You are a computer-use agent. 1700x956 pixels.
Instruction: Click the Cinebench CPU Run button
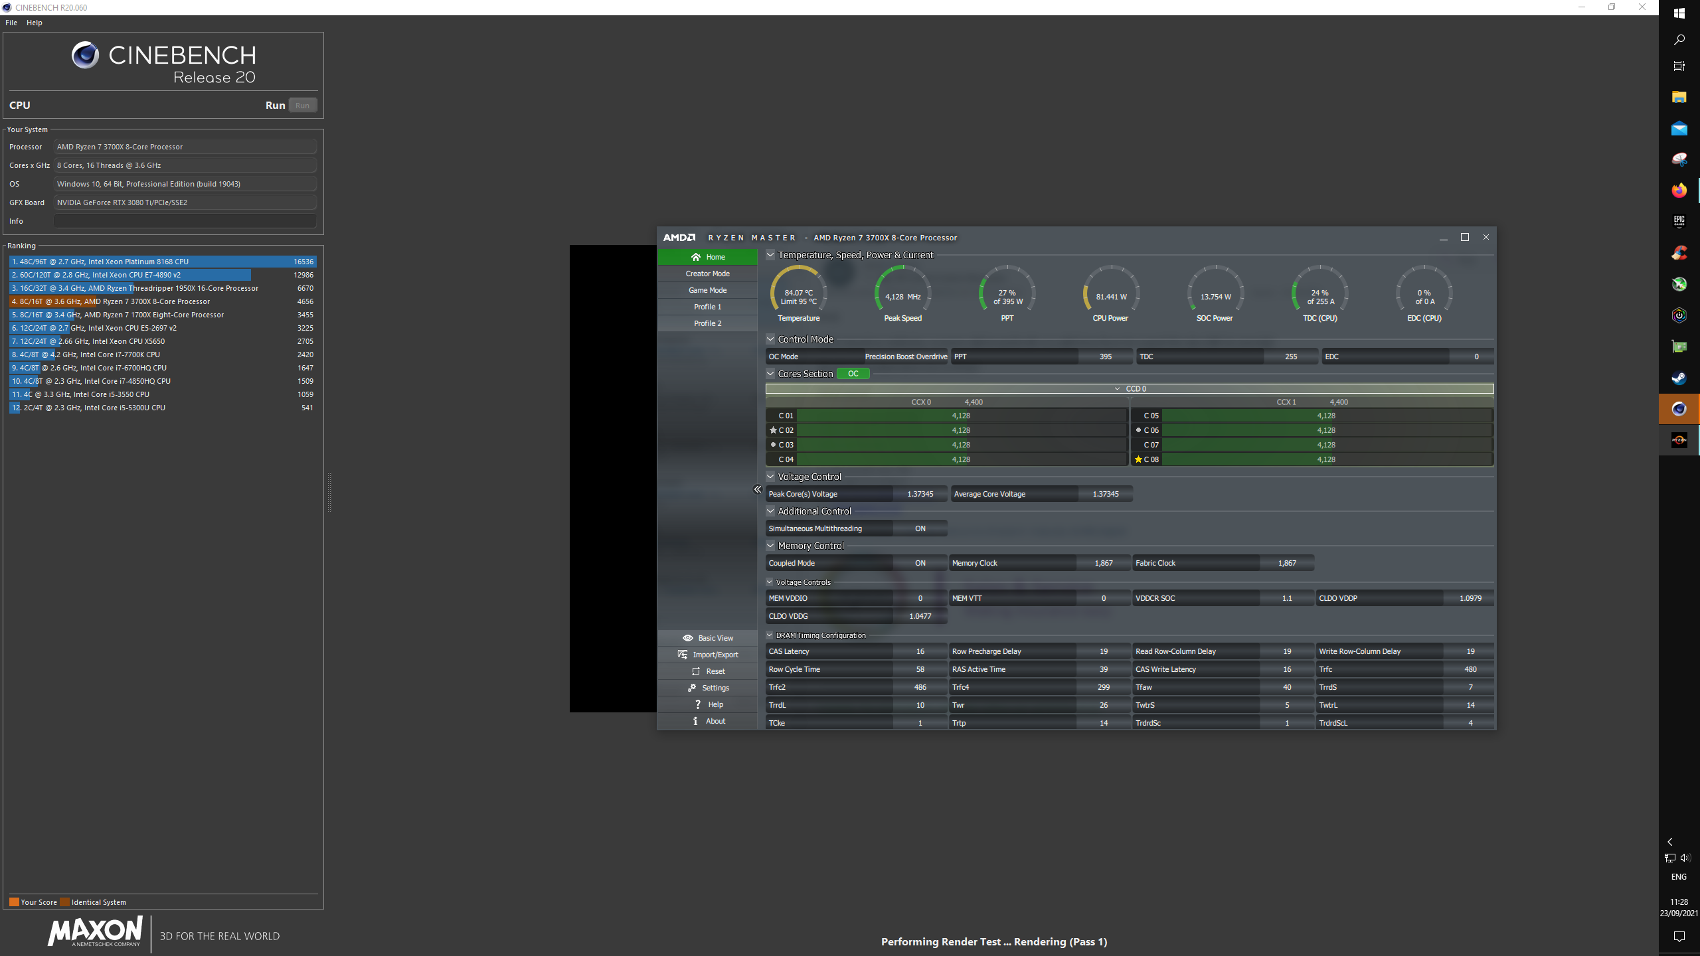click(x=302, y=106)
